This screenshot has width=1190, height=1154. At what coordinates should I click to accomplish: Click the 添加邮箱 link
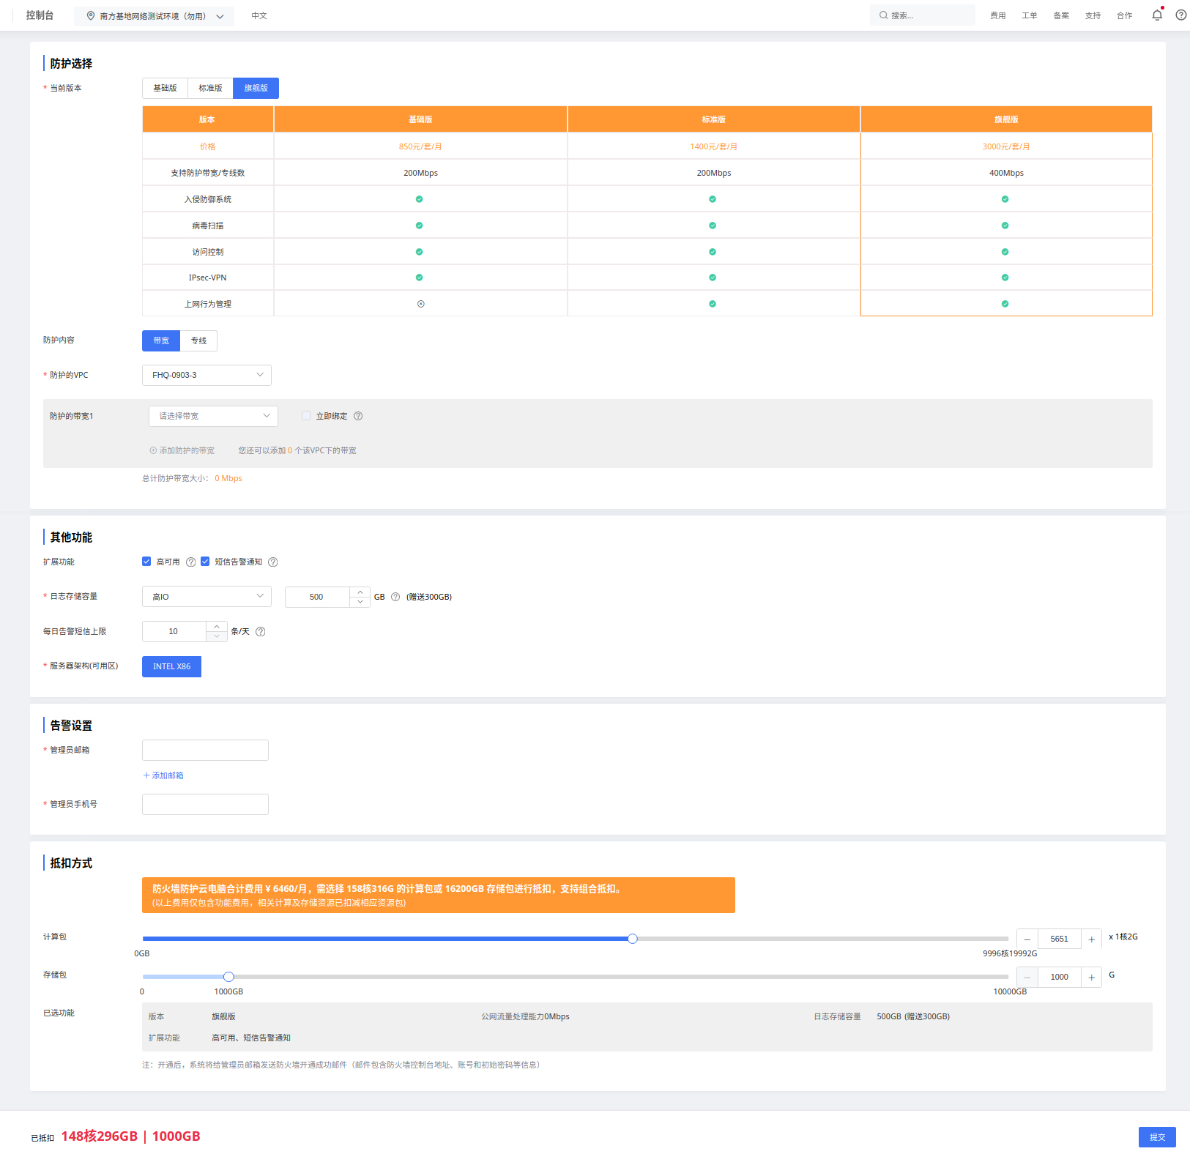point(163,775)
